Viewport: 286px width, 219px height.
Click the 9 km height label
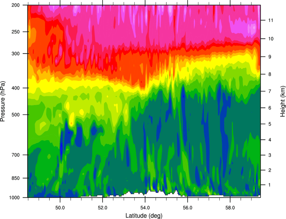pos(270,57)
